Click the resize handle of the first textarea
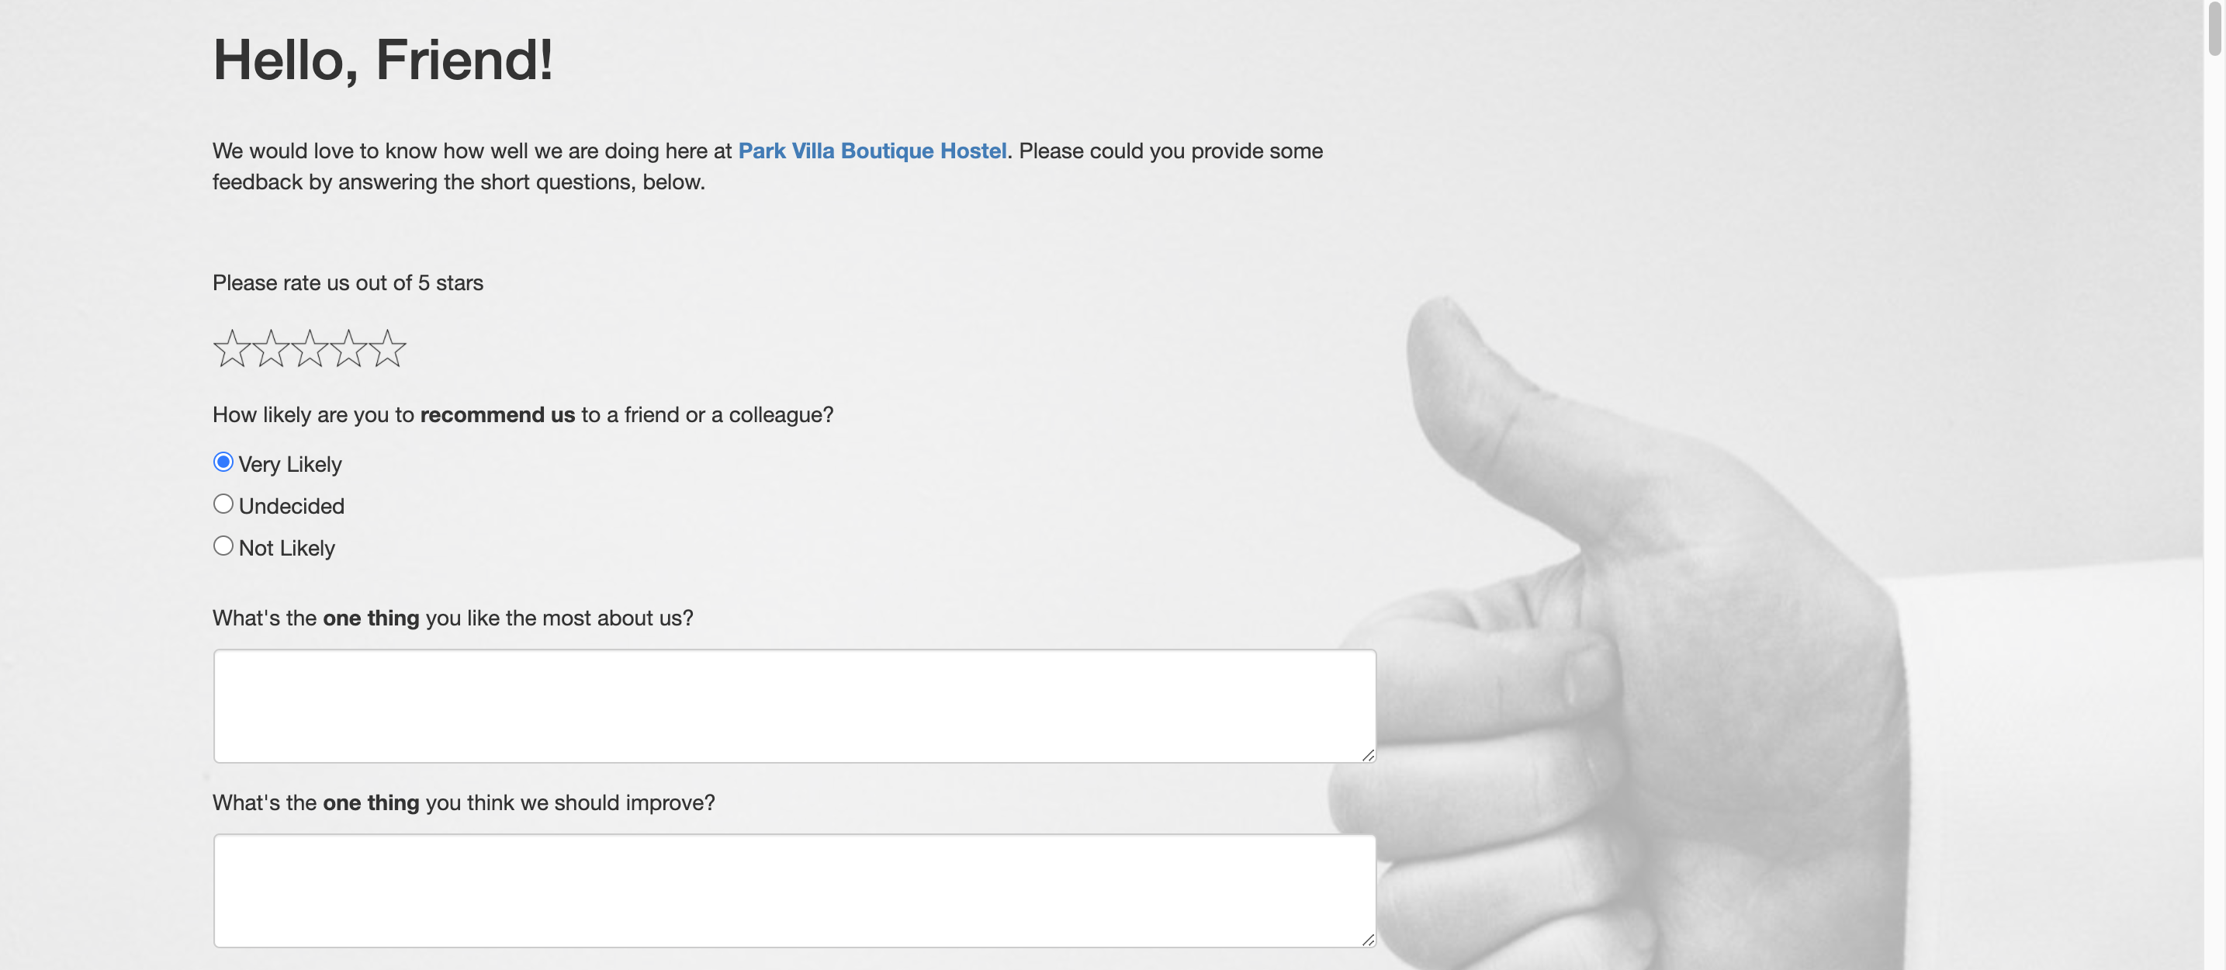Screen dimensions: 2226x970 coord(1368,755)
